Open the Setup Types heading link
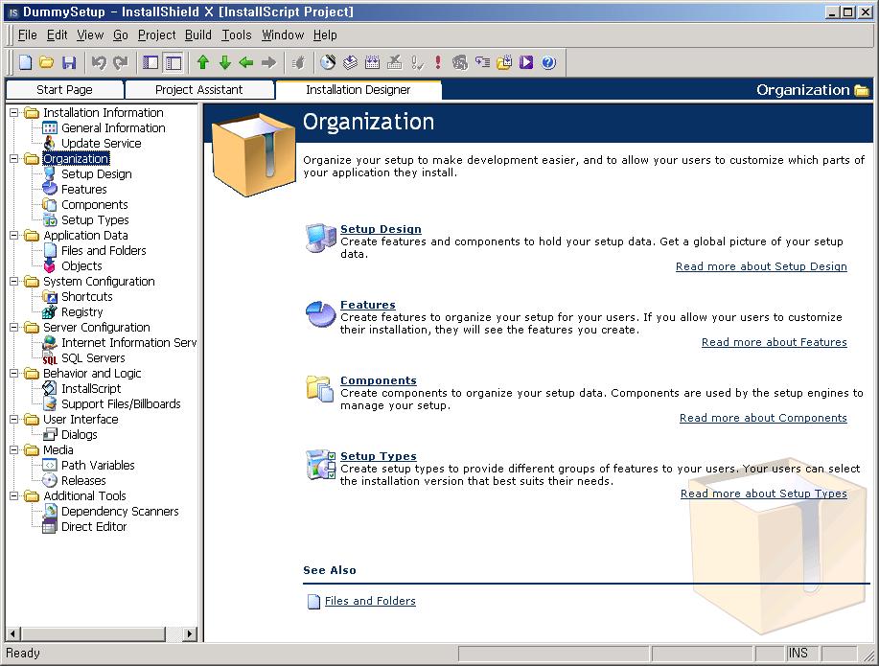 [379, 456]
